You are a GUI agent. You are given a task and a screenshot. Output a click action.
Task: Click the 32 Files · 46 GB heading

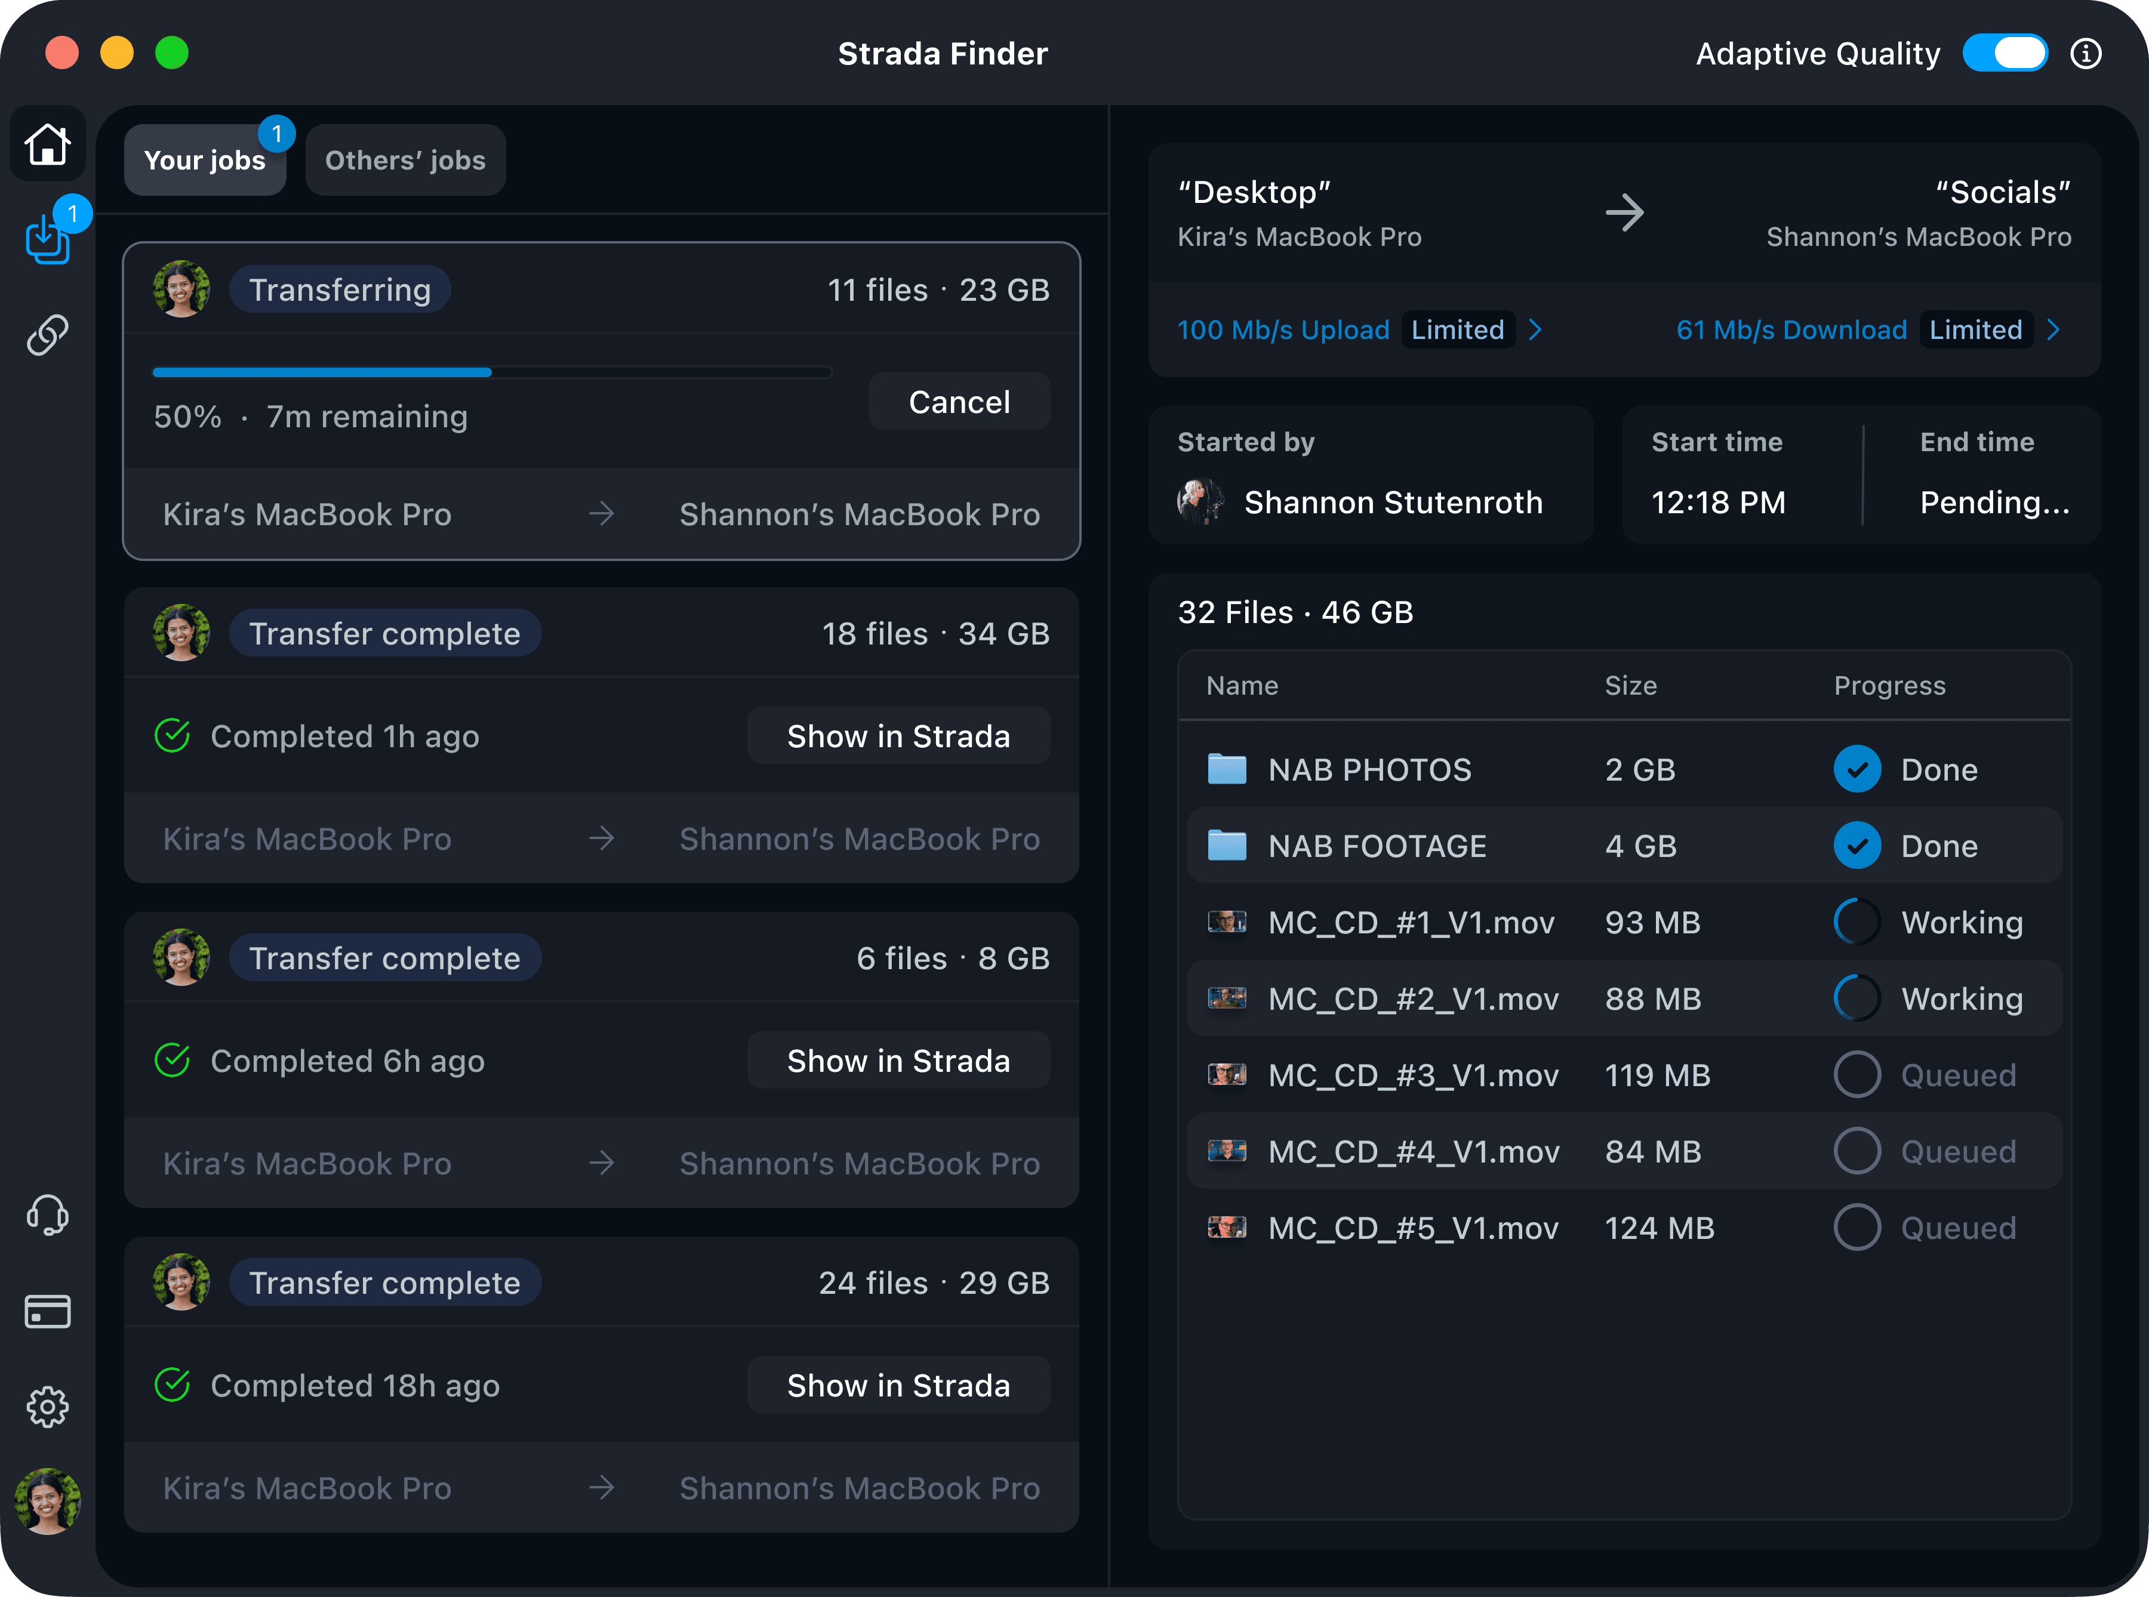point(1295,612)
